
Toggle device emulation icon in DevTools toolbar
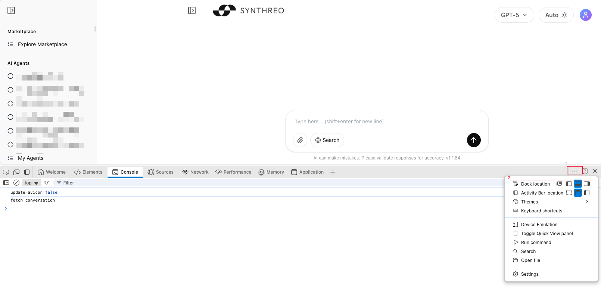pos(16,172)
